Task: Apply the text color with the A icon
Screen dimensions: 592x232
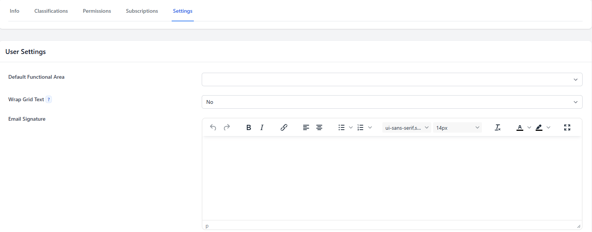Action: coord(520,127)
